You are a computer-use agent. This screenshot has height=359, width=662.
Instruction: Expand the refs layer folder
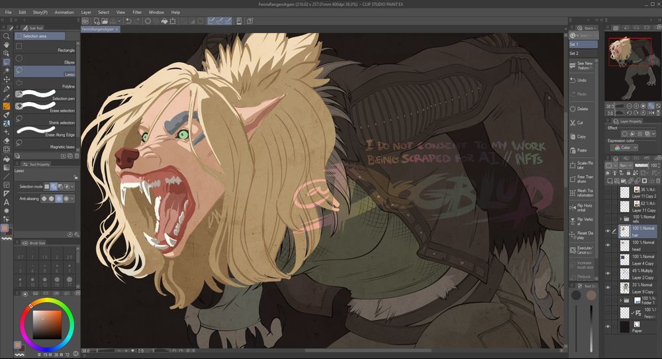(620, 218)
